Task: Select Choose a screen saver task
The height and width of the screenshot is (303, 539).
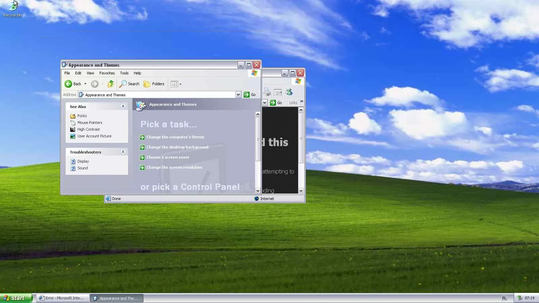Action: click(x=168, y=157)
